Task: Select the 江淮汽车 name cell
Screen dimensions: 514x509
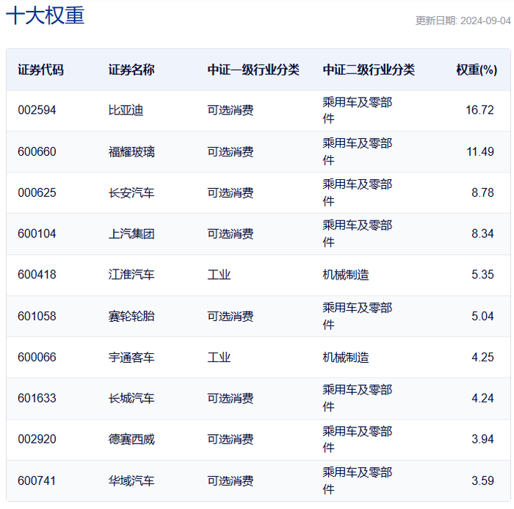Action: click(x=131, y=275)
